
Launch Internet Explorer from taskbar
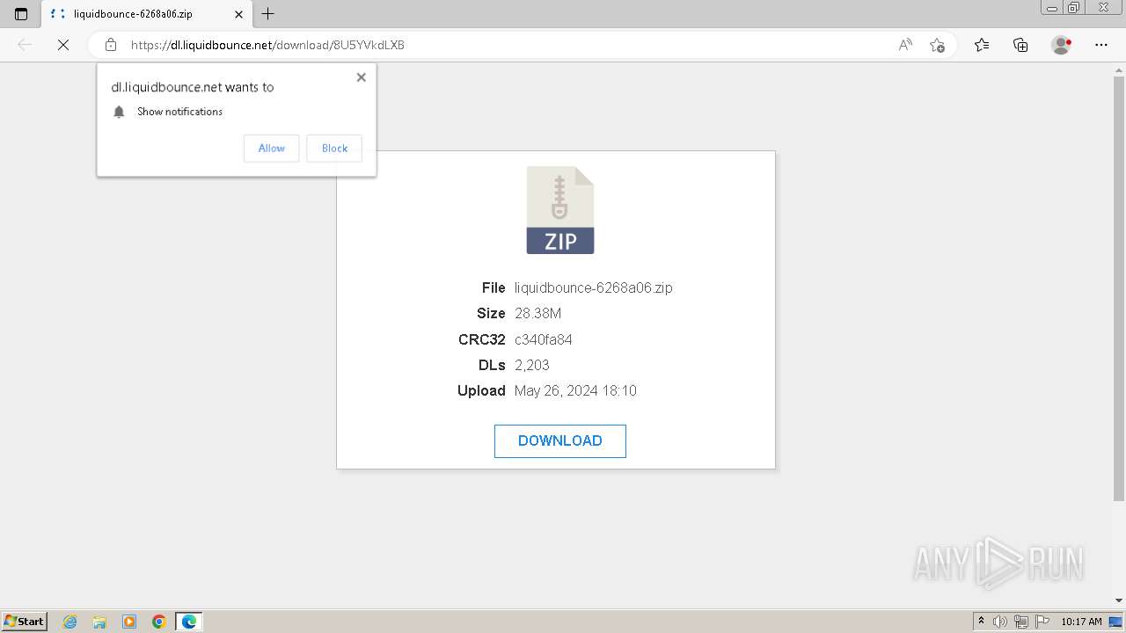(70, 622)
